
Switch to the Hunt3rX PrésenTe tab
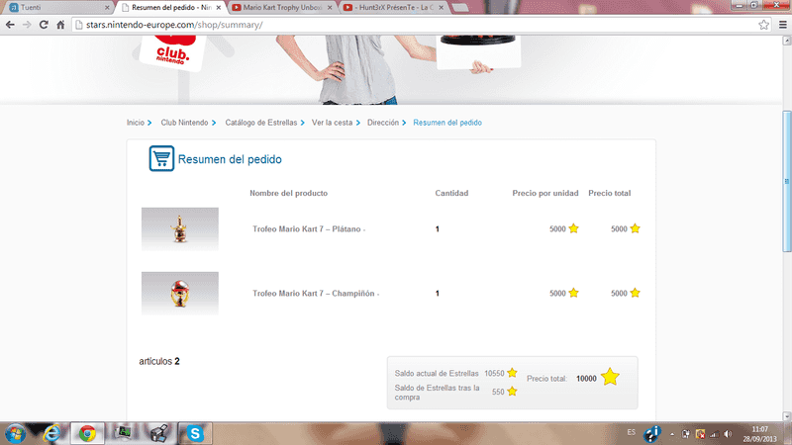coord(392,8)
